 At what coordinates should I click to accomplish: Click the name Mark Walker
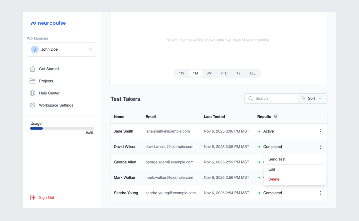pyautogui.click(x=125, y=177)
